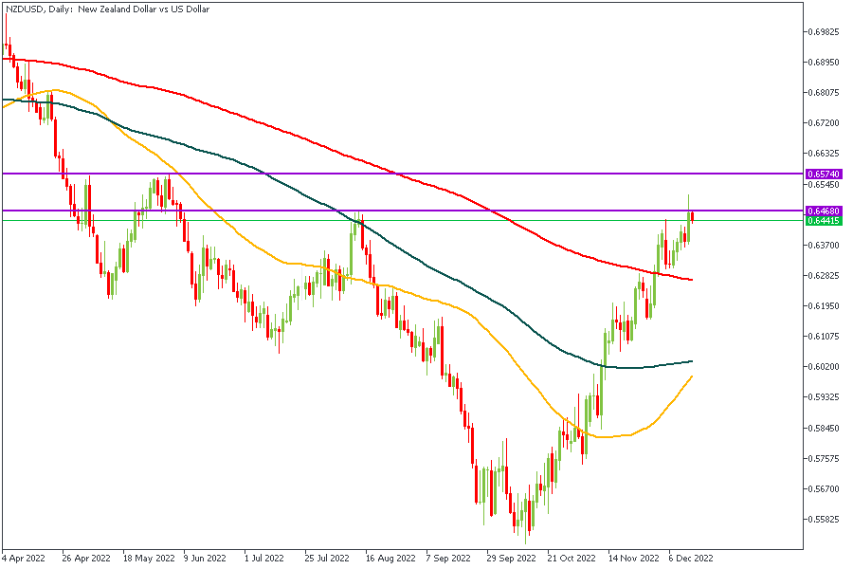Click the 14 Nov 2022 date label
Image resolution: width=853 pixels, height=569 pixels.
click(x=632, y=559)
